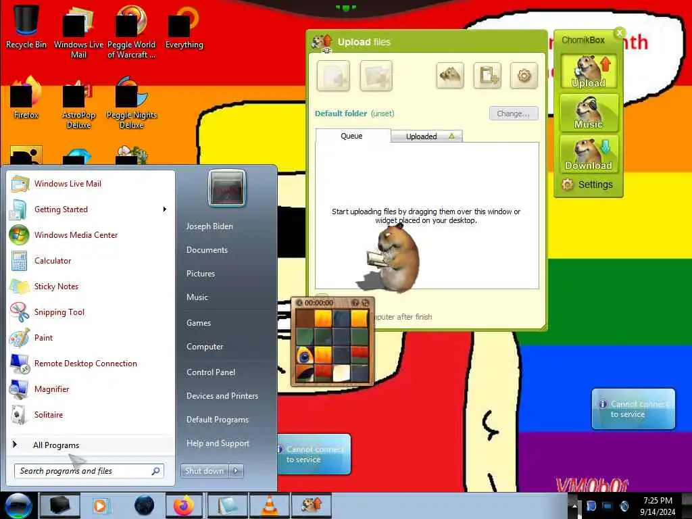
Task: Click the Music hamster button in ChomikBox widget
Action: (x=589, y=113)
